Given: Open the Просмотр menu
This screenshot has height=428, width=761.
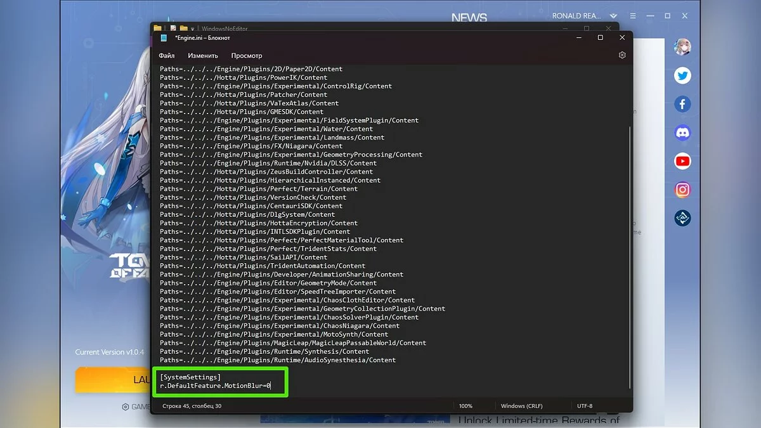Looking at the screenshot, I should click(247, 56).
